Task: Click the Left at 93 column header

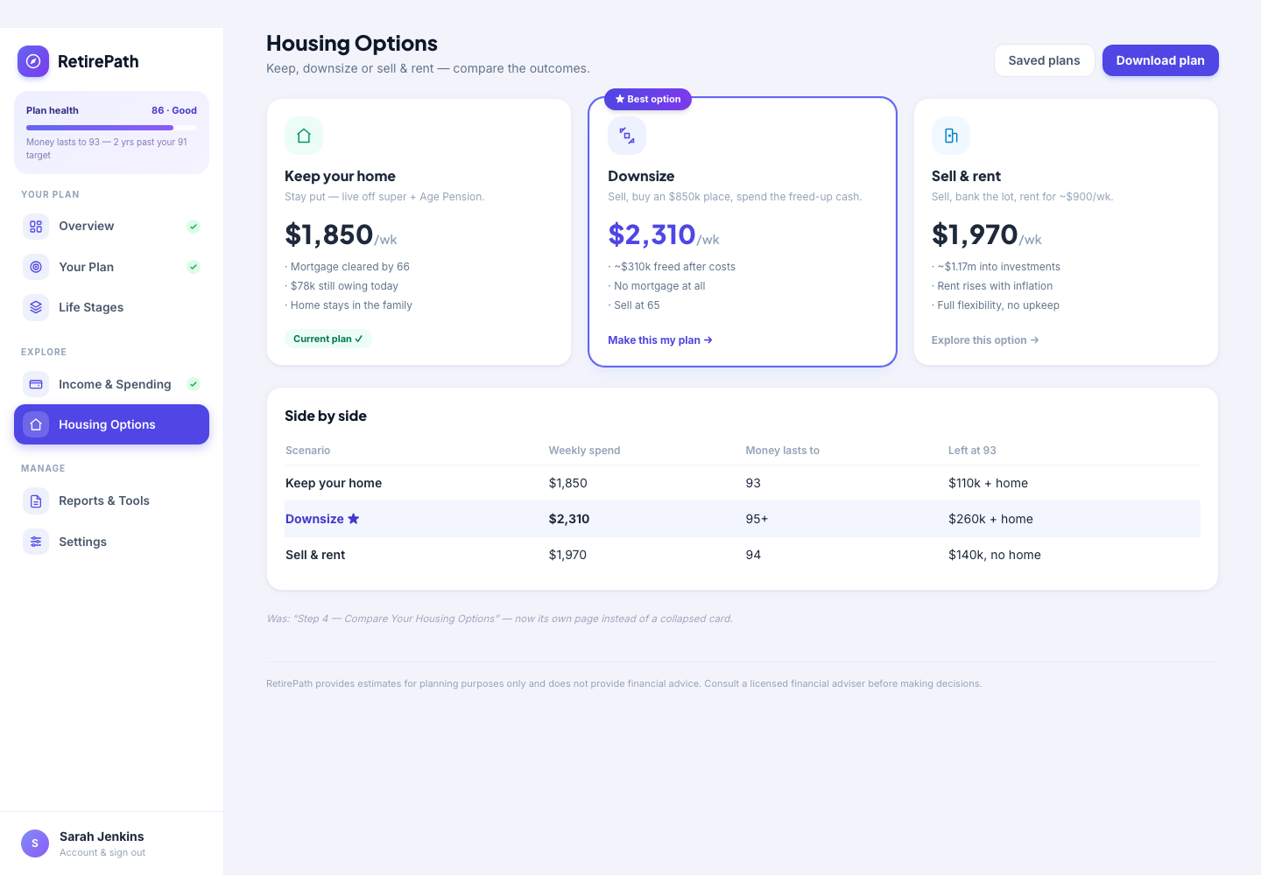Action: [x=972, y=451]
